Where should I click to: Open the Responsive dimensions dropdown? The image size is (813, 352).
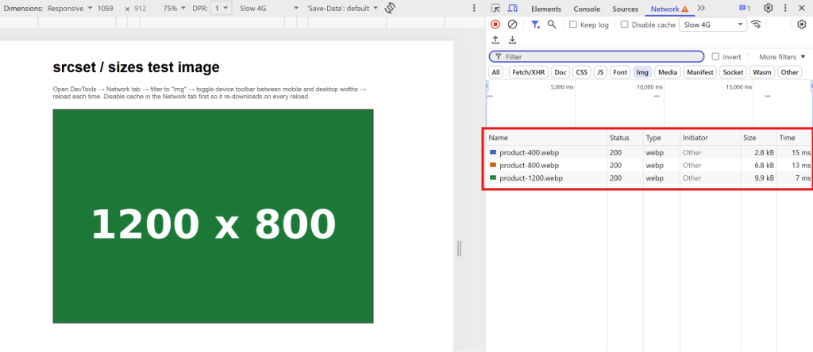pyautogui.click(x=70, y=8)
